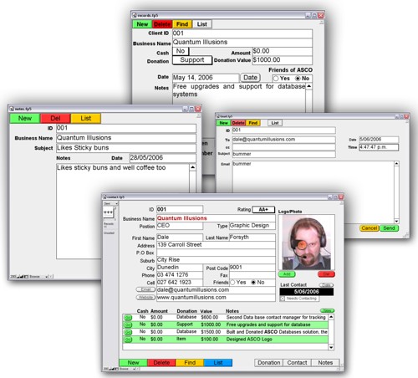Switch to the Notes tab in contact window

coord(325,363)
